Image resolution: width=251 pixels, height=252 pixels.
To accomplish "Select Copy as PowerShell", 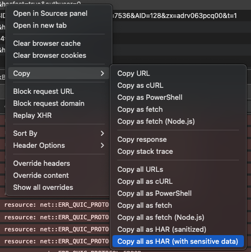I will click(x=150, y=98).
